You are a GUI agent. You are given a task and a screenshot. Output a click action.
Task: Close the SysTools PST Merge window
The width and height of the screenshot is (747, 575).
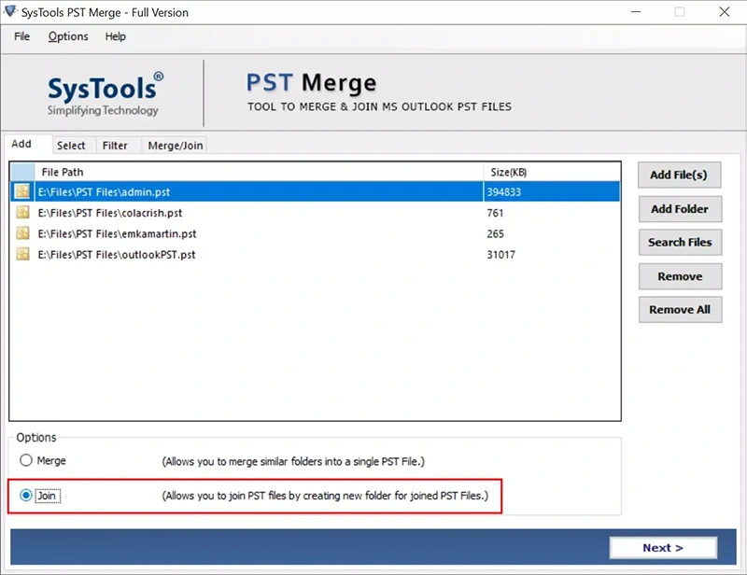725,11
